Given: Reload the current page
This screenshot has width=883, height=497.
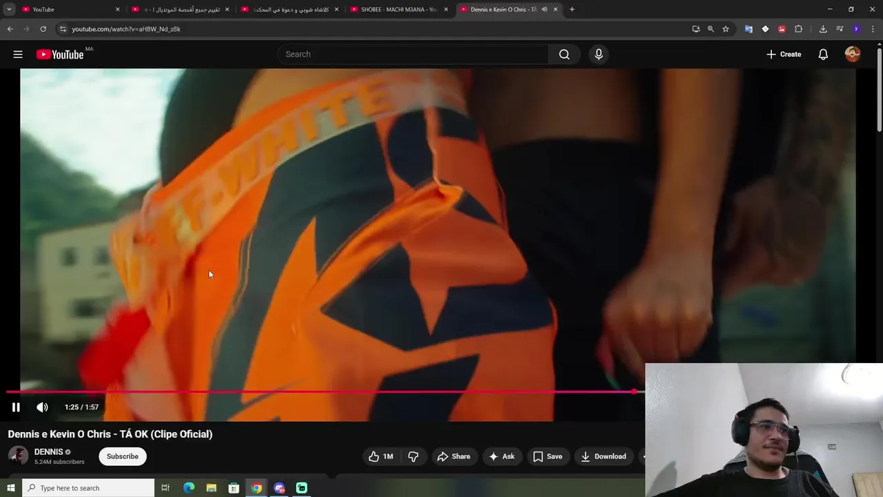Looking at the screenshot, I should [43, 29].
